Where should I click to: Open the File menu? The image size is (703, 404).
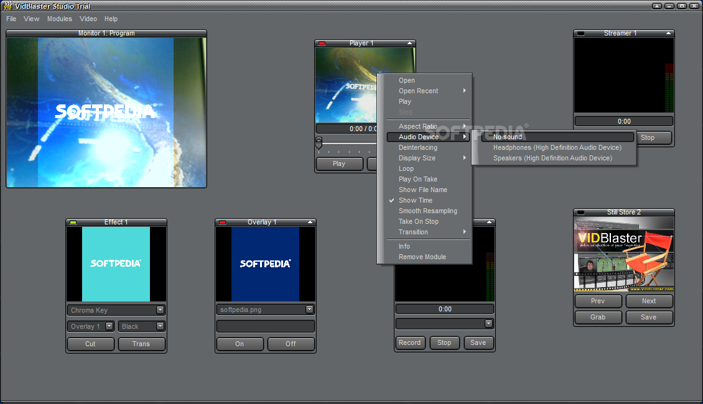pos(11,19)
